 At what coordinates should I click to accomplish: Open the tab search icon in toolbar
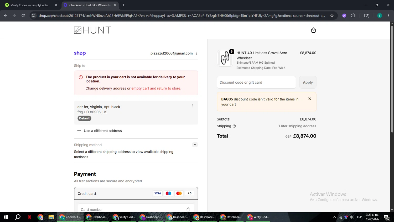pos(366,16)
